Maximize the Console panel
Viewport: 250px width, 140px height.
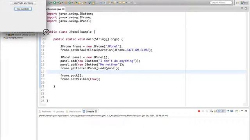pos(246,111)
